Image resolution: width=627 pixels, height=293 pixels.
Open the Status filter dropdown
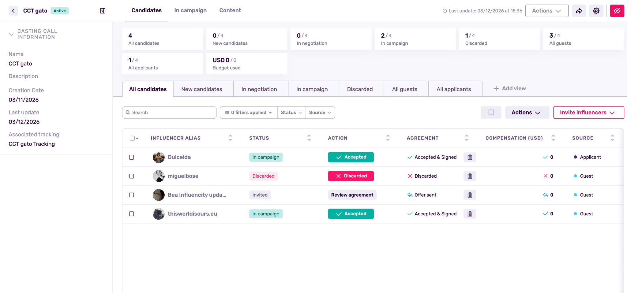coord(291,113)
